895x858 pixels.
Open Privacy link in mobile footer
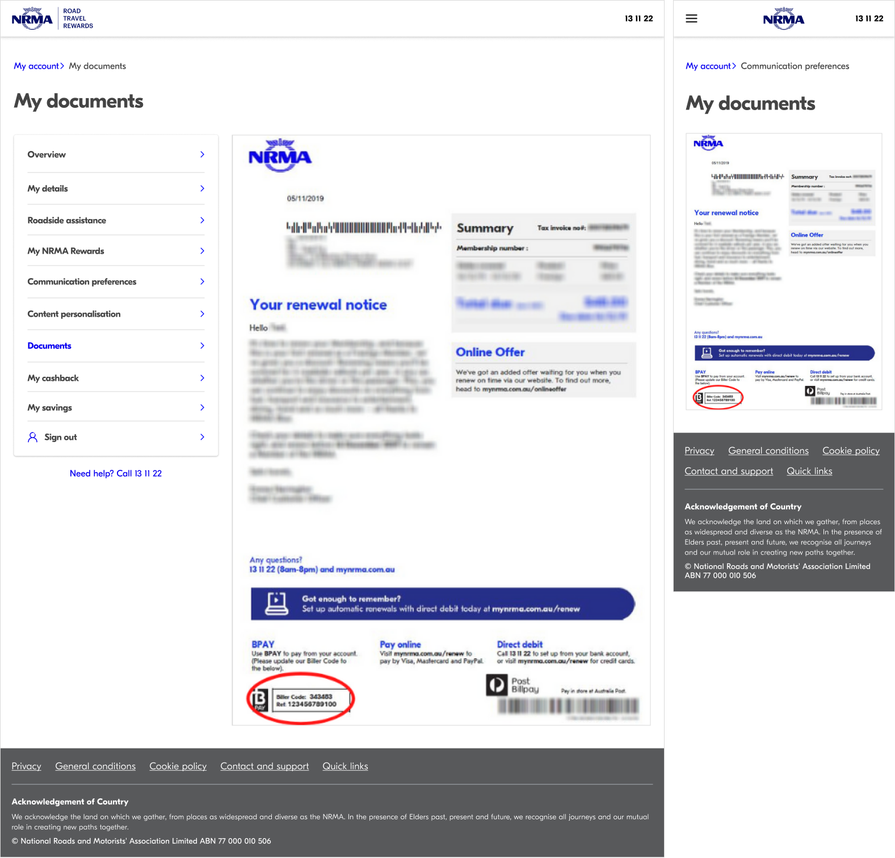tap(699, 451)
